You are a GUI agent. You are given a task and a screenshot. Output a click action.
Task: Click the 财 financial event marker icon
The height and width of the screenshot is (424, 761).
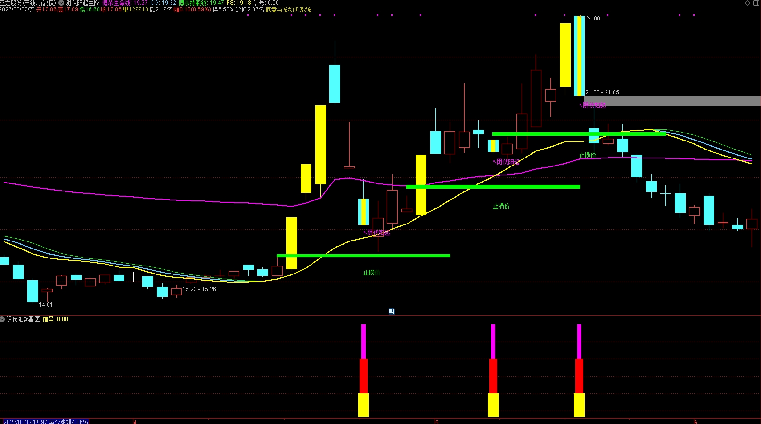(x=392, y=311)
